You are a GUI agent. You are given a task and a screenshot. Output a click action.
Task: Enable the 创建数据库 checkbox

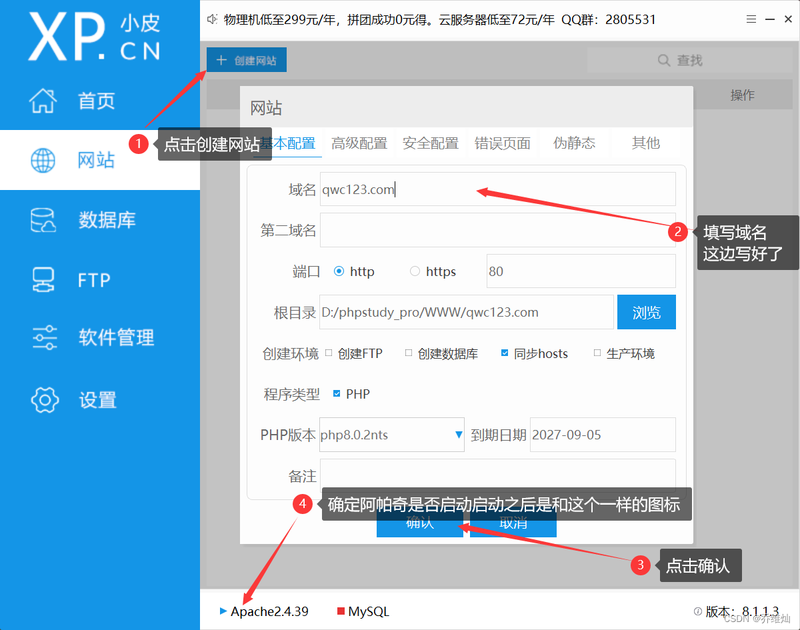pos(409,353)
